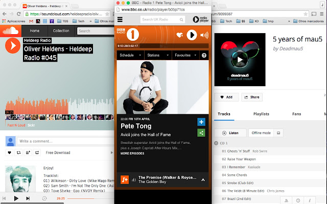Collapse CD 1 track group

click(x=216, y=143)
